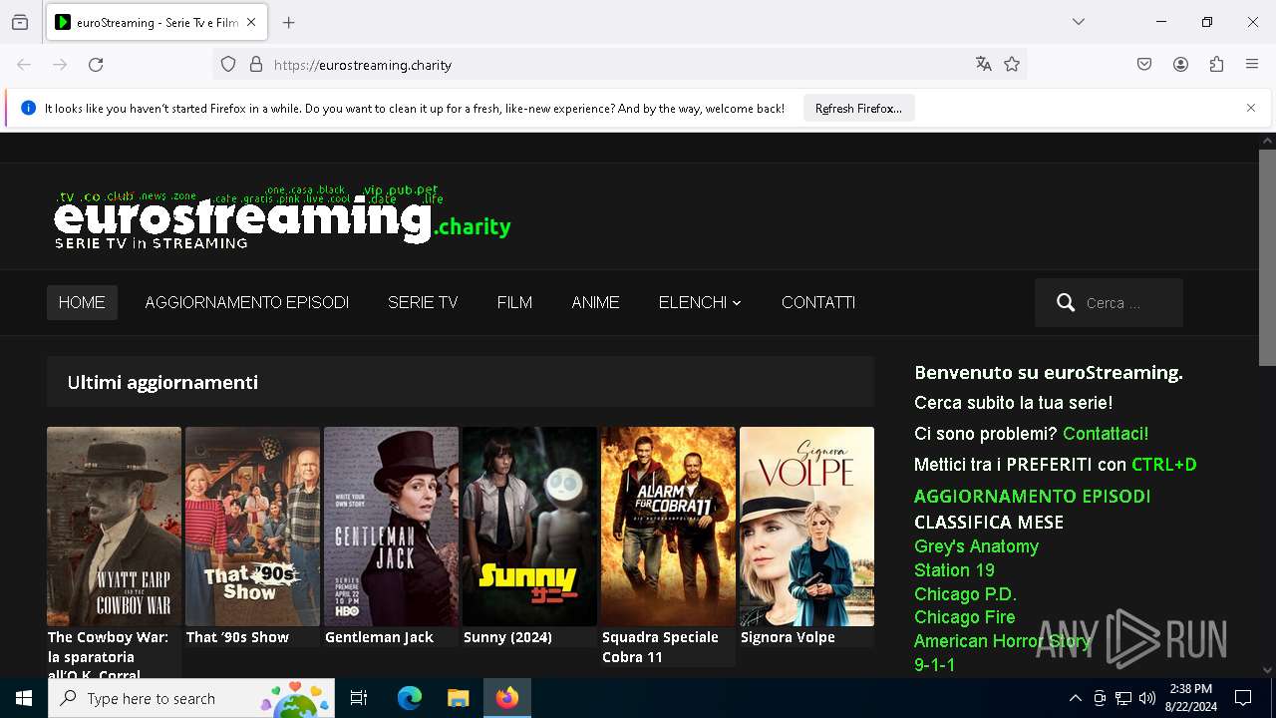Open the sidebar AGGIORNAMENTO EPISODI link
1276x718 pixels.
coord(1032,497)
